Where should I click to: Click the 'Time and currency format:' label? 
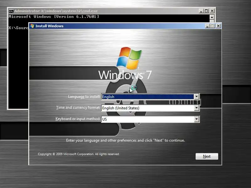[x=78, y=107]
